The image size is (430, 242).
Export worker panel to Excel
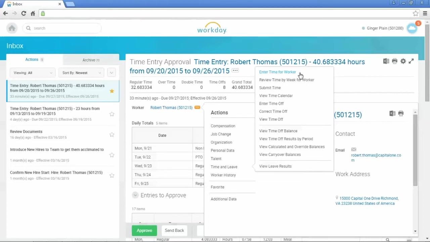point(392,114)
